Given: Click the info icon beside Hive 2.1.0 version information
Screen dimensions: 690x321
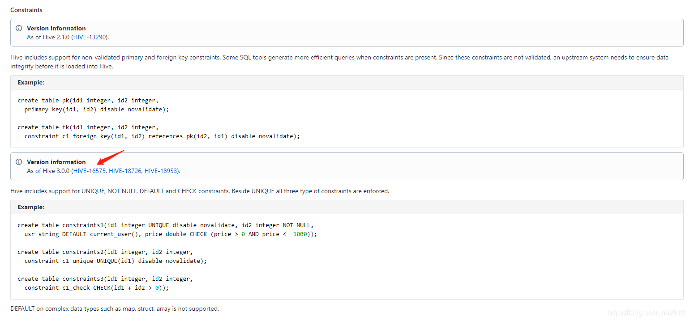Looking at the screenshot, I should [19, 28].
